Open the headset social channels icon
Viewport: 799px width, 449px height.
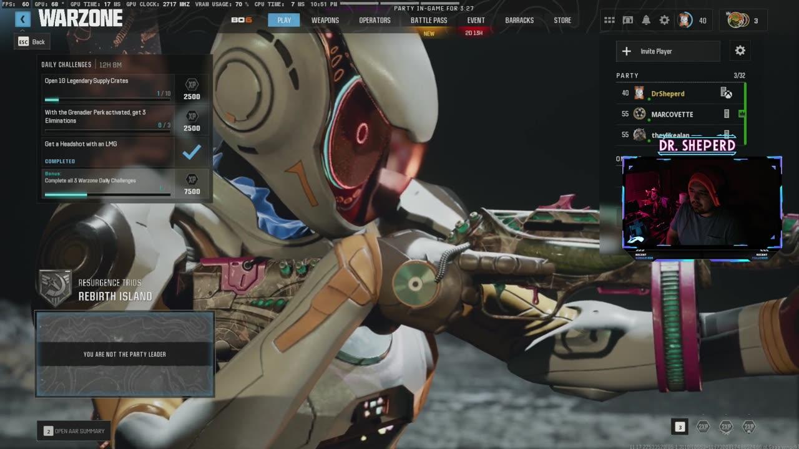pyautogui.click(x=628, y=20)
